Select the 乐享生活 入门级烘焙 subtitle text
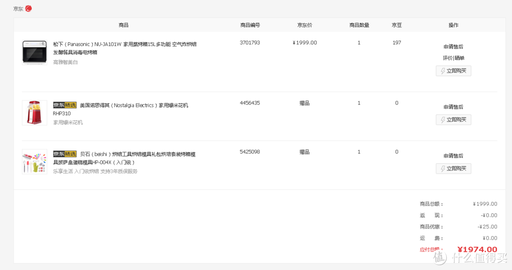 click(95, 171)
